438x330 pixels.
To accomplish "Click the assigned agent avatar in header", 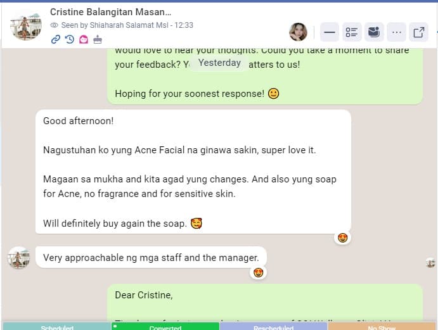I will (x=298, y=32).
